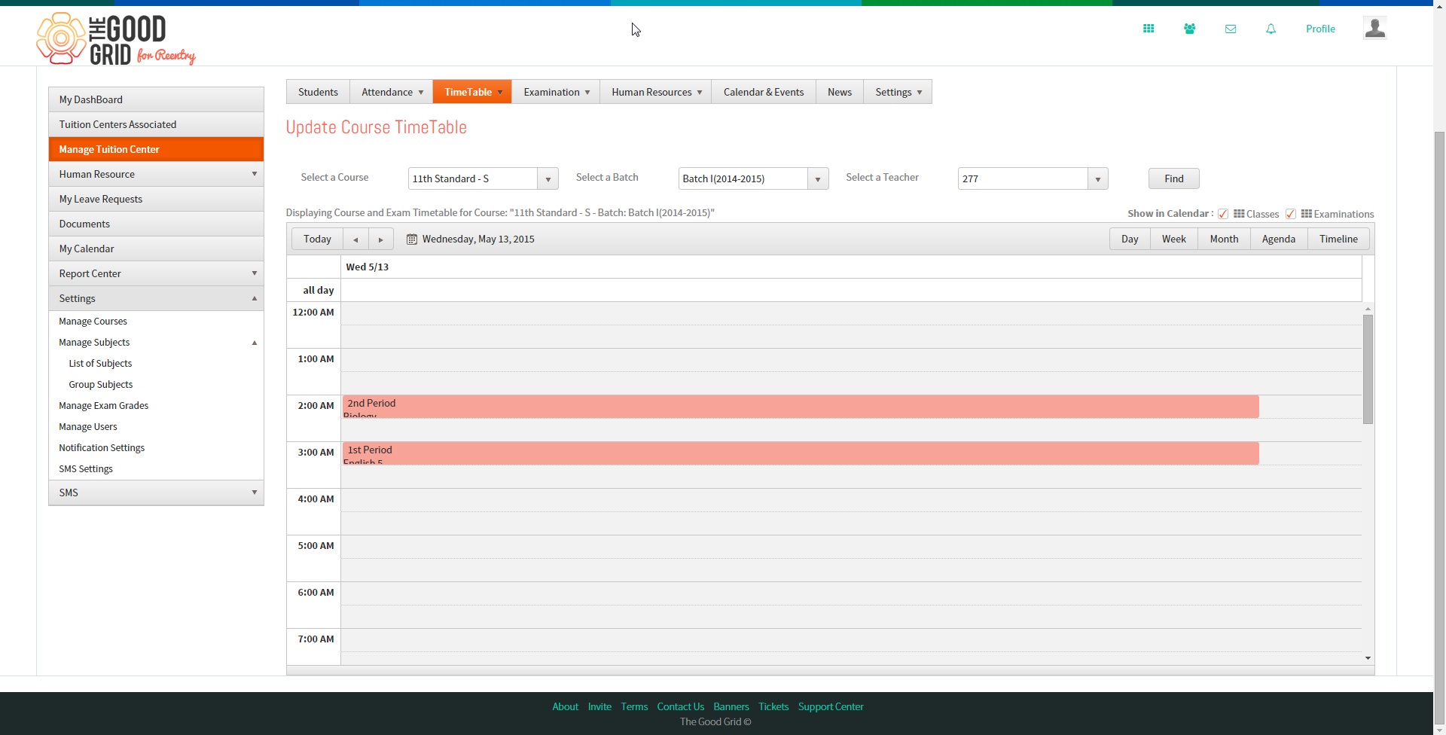Screen dimensions: 1446x735
Task: Expand the Report Center sidebar menu
Action: pos(157,273)
